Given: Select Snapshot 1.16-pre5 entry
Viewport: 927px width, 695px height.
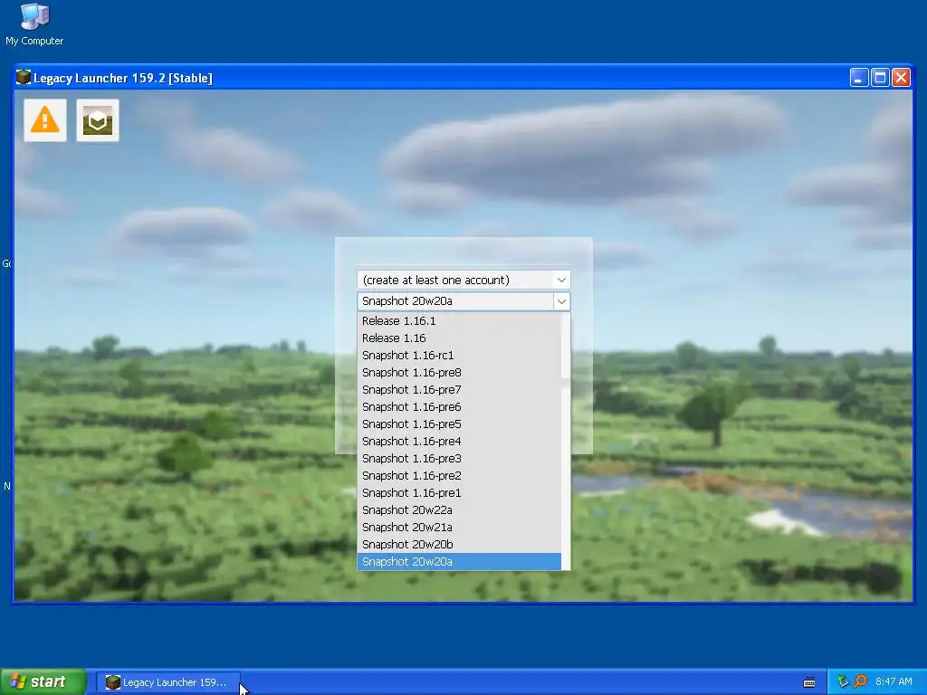Looking at the screenshot, I should tap(459, 424).
